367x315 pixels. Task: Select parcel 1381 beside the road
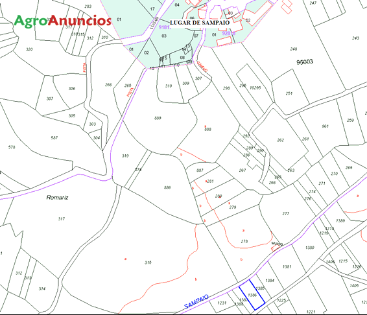[x=287, y=266]
